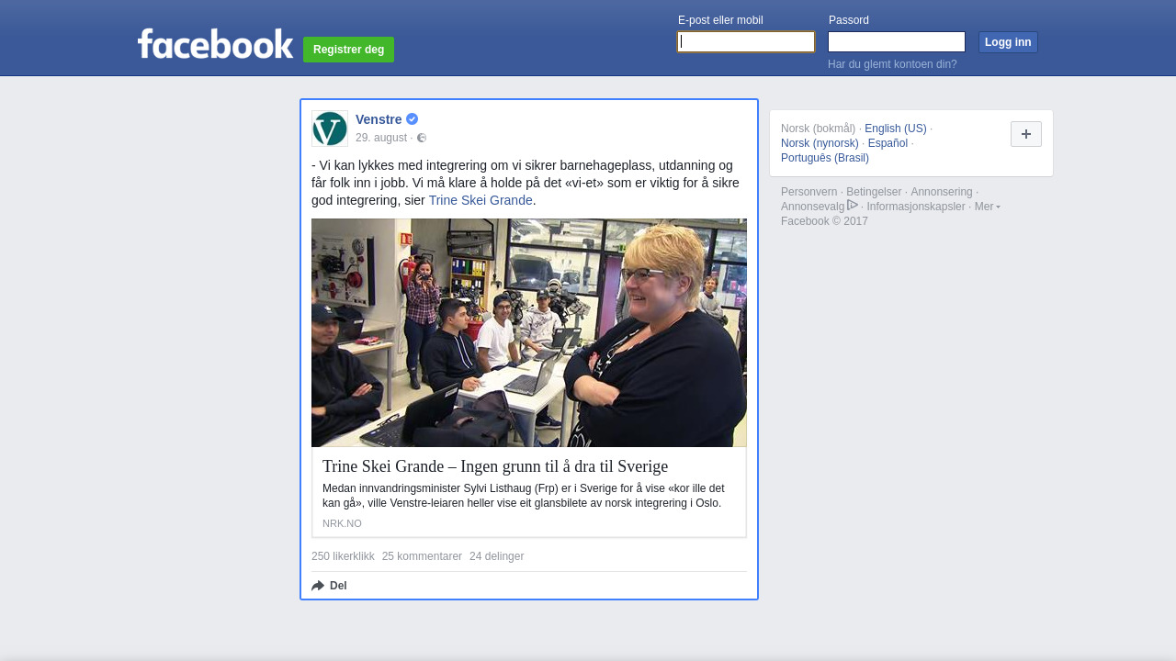Click the Logg inn button
Image resolution: width=1176 pixels, height=661 pixels.
click(x=1008, y=42)
